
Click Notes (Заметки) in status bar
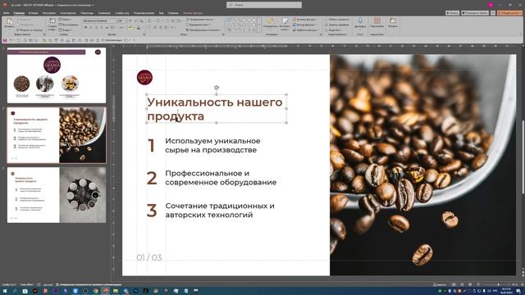(x=440, y=284)
